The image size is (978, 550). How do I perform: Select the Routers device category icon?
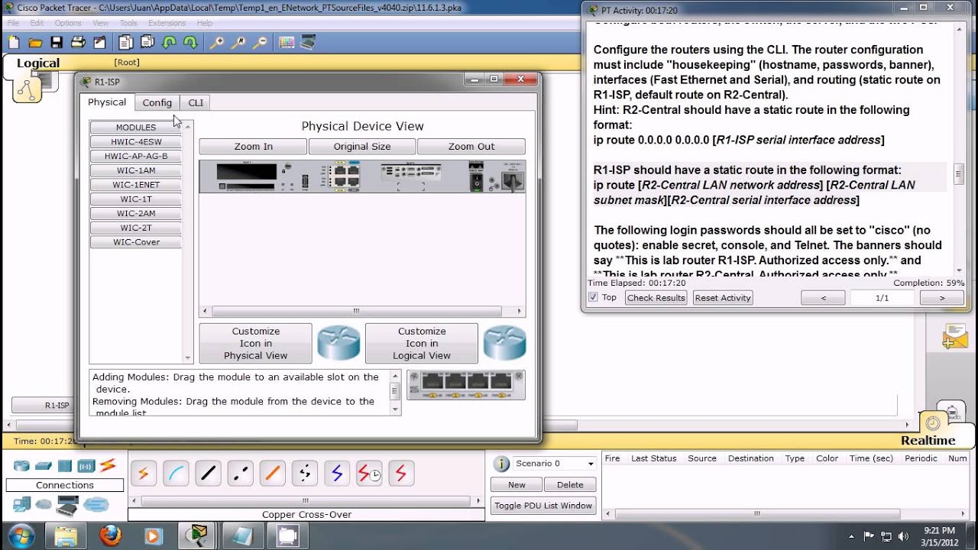pyautogui.click(x=21, y=466)
